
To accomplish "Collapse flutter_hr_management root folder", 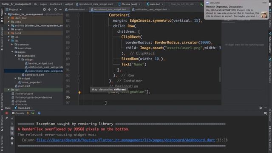I will click(x=6, y=14).
